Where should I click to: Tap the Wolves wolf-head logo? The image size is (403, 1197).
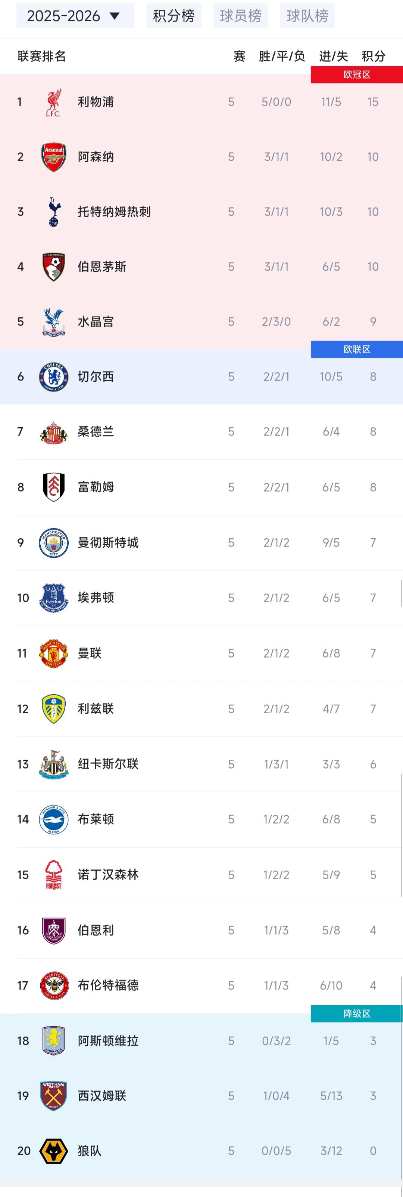[53, 1151]
